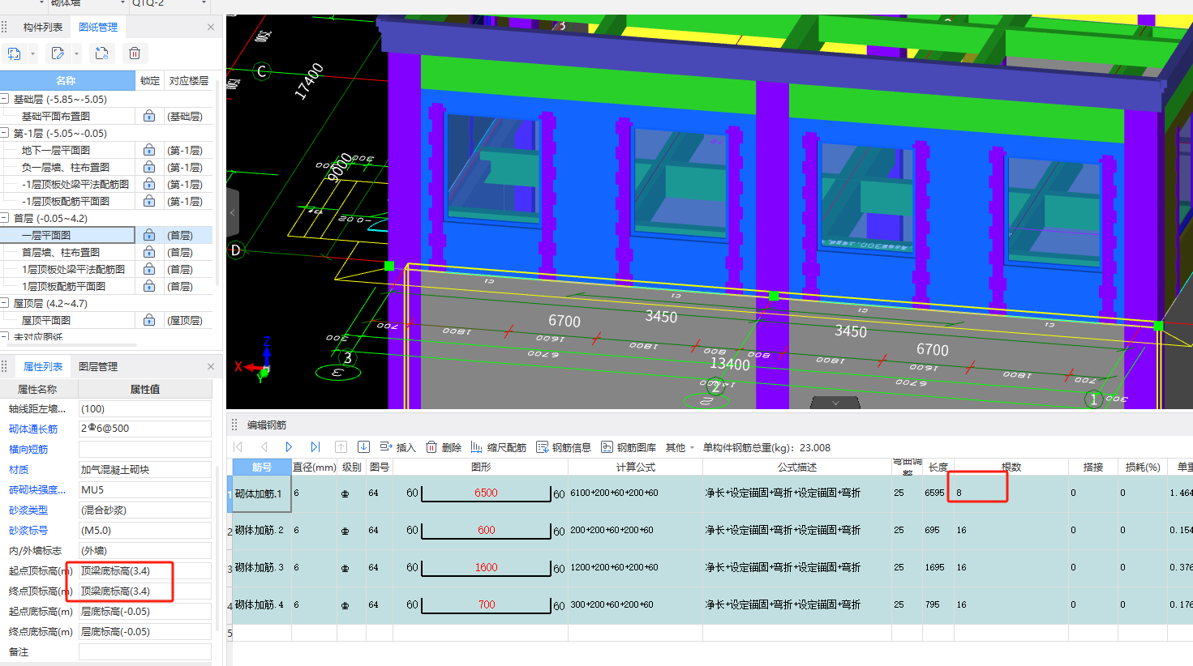The width and height of the screenshot is (1193, 666).
Task: Toggle lock for 一层平面图
Action: tap(149, 235)
